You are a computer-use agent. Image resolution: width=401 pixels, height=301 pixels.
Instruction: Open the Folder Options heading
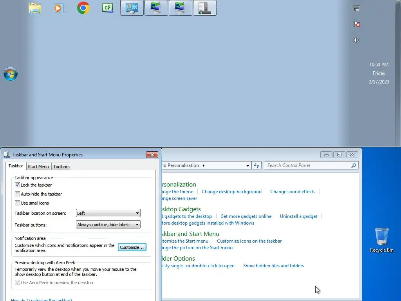pos(179,259)
